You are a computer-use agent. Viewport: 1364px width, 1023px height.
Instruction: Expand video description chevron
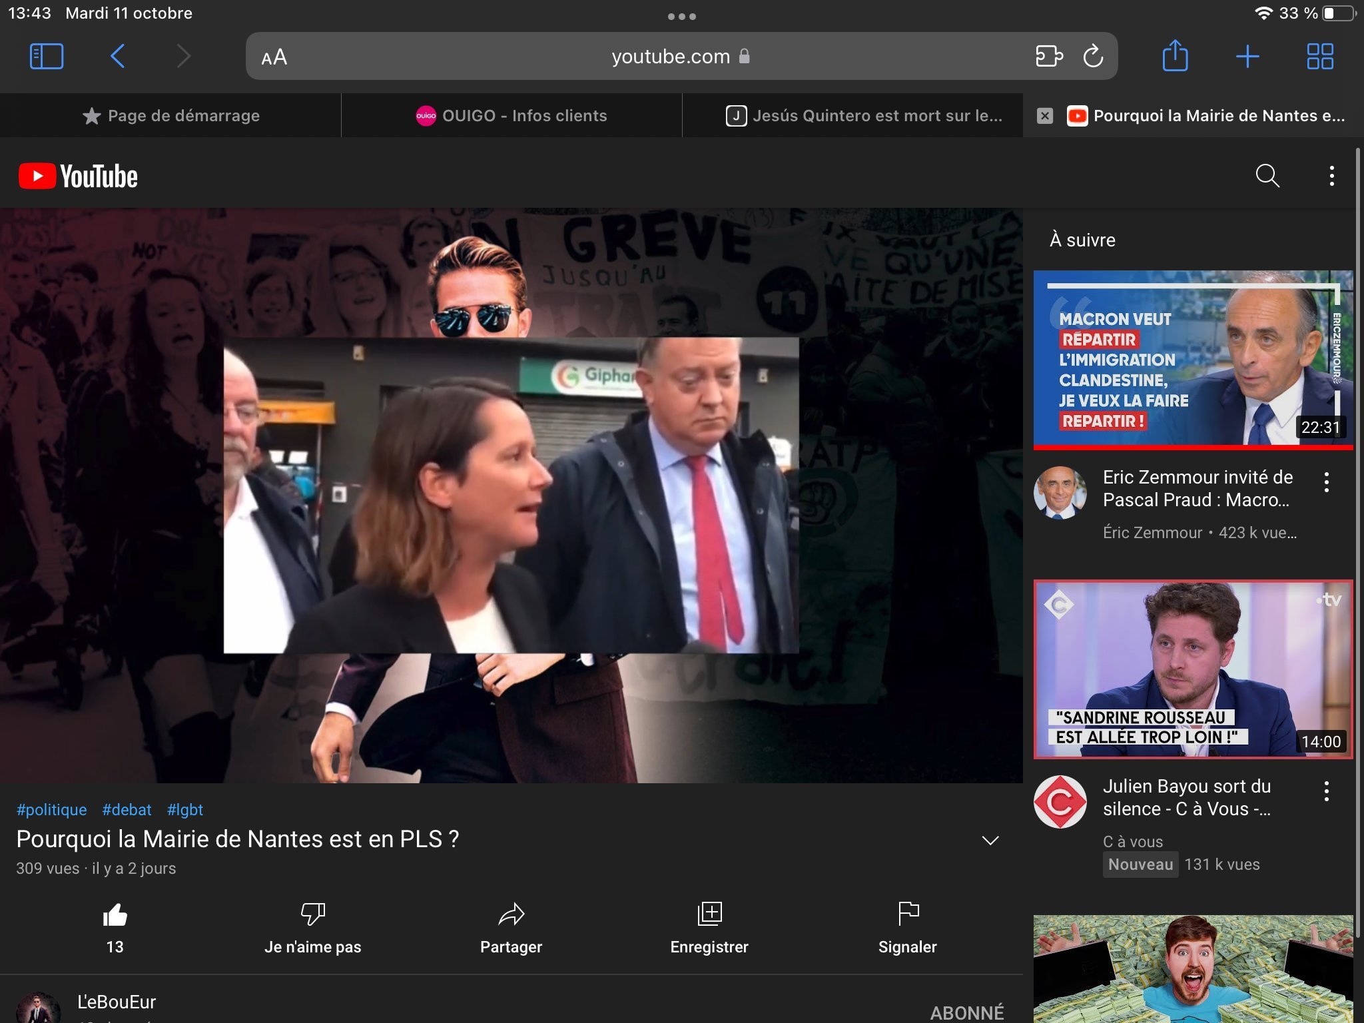coord(990,841)
